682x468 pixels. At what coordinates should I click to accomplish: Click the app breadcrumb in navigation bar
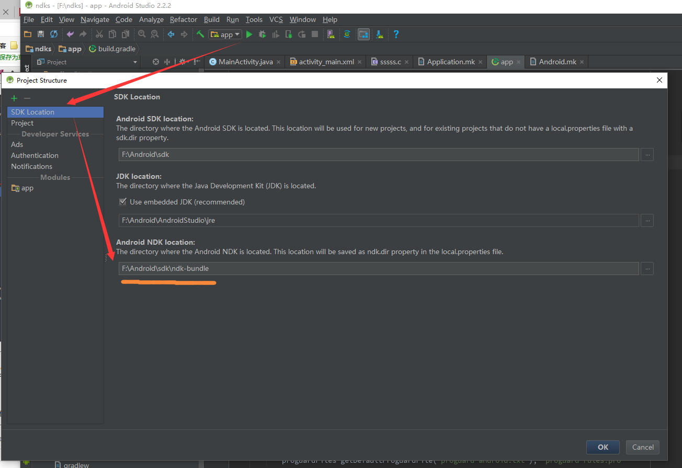(x=70, y=49)
